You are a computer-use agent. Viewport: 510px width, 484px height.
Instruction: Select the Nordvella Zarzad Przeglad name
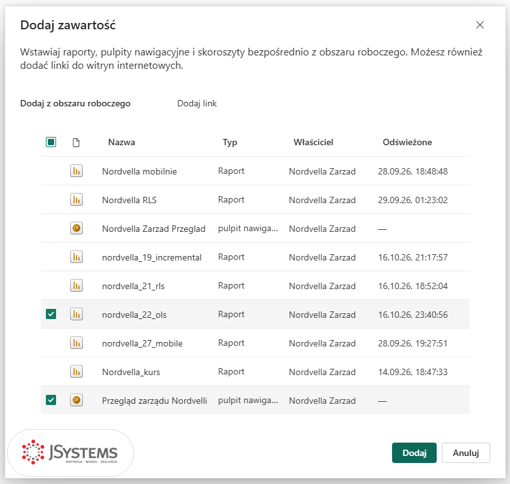(x=154, y=229)
